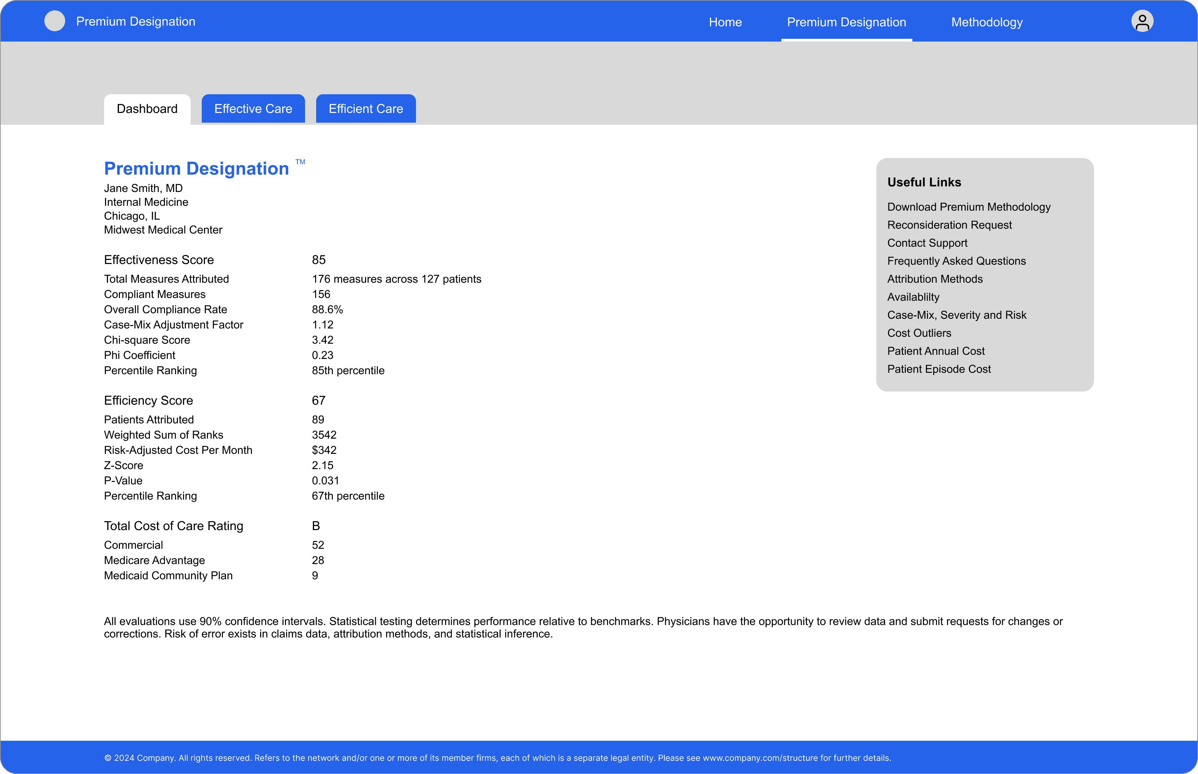Click the user profile icon
Screen dimensions: 1198x774
[x=1142, y=21]
